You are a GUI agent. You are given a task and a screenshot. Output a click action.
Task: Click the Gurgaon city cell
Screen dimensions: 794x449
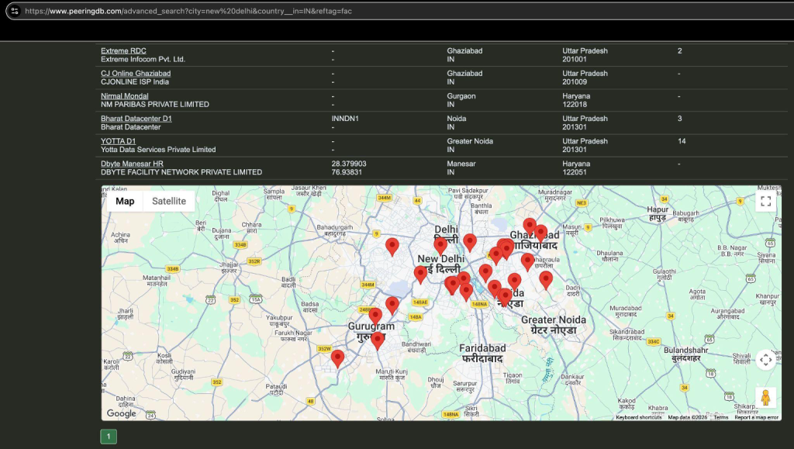(x=461, y=96)
